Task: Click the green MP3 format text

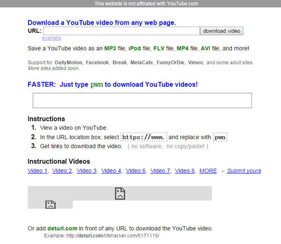Action: coord(110,48)
